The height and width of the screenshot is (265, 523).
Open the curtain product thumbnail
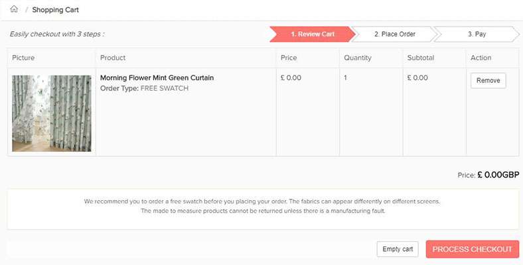52,113
